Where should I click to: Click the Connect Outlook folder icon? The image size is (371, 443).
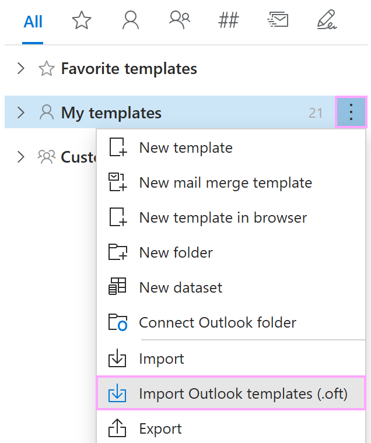tap(118, 322)
